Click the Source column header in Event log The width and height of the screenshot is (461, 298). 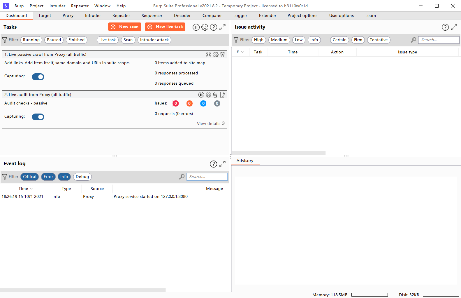(97, 189)
